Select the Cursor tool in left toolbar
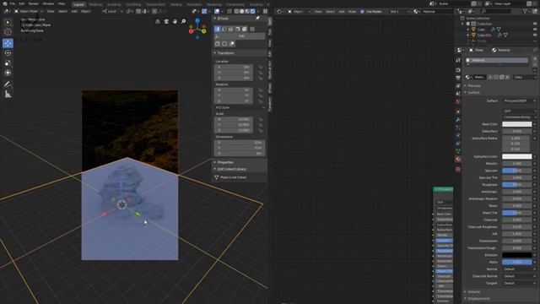540x304 pixels. [x=8, y=32]
